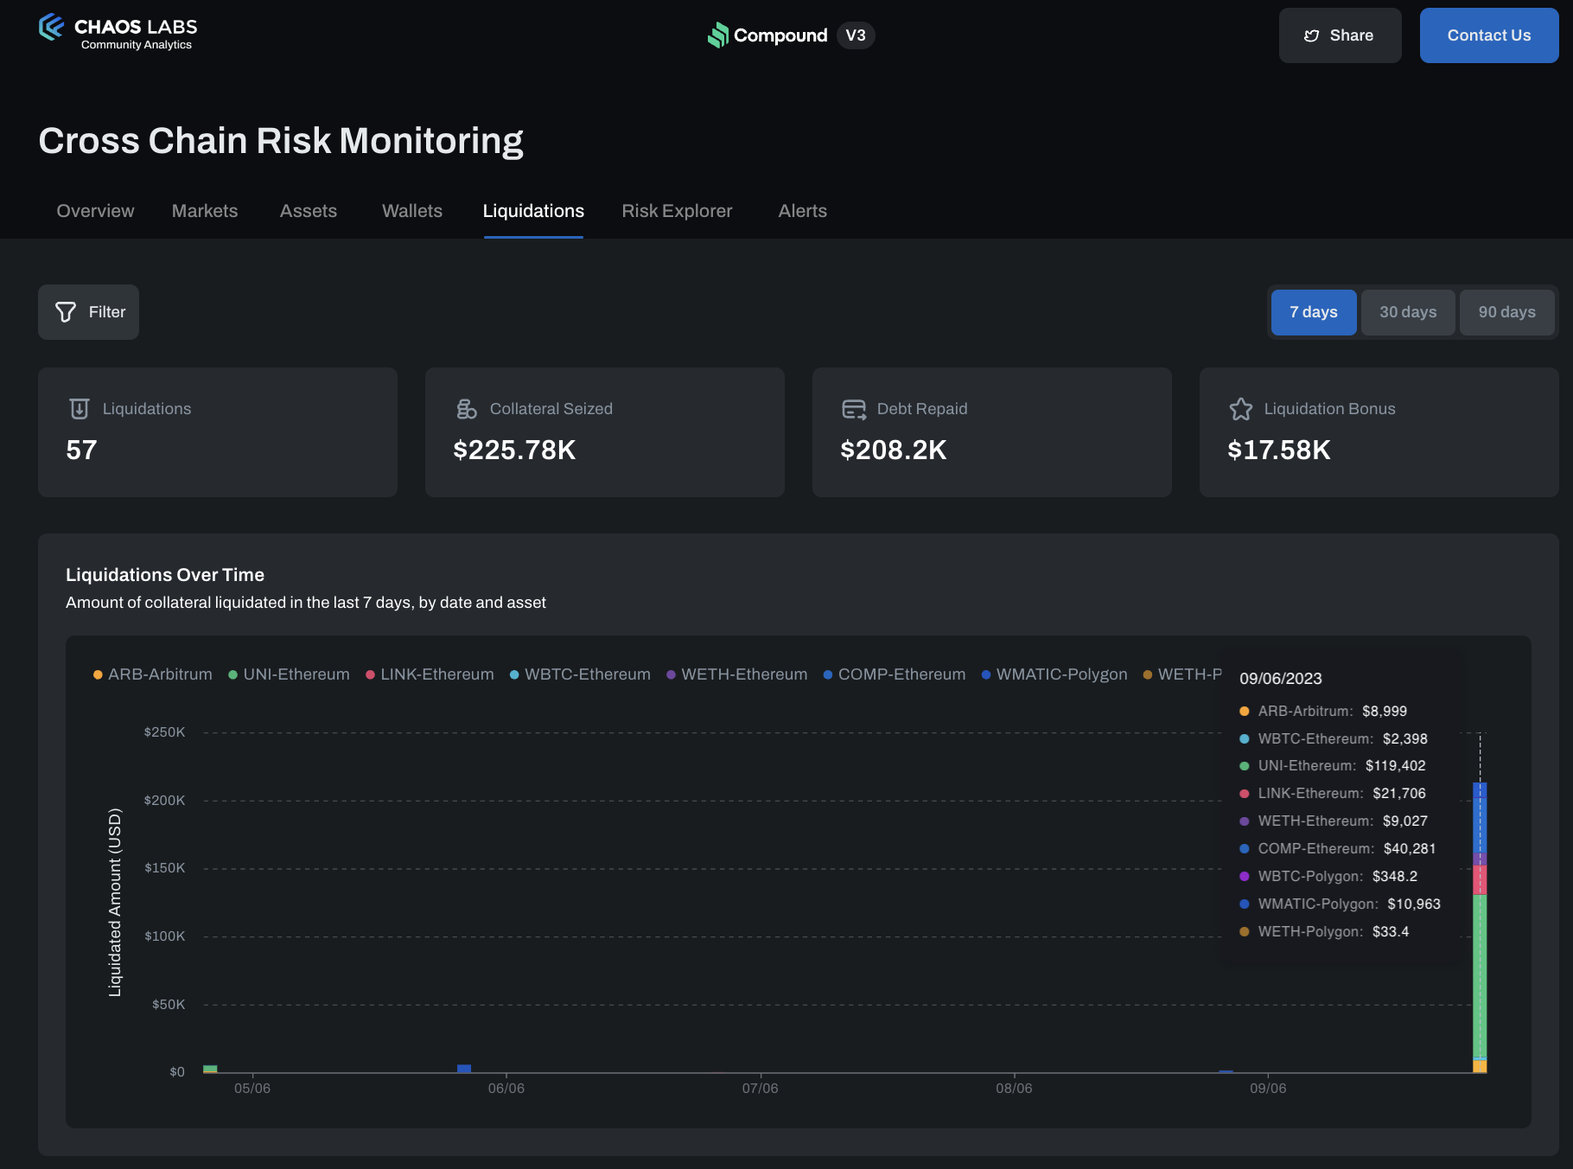Click the share arrow icon
The width and height of the screenshot is (1573, 1169).
(1311, 35)
